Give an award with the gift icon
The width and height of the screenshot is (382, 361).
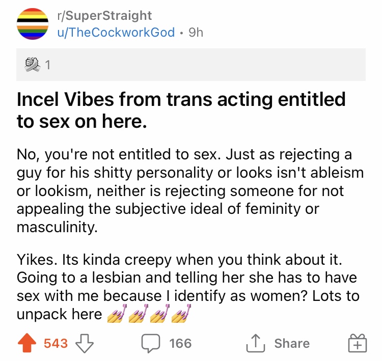pyautogui.click(x=357, y=344)
